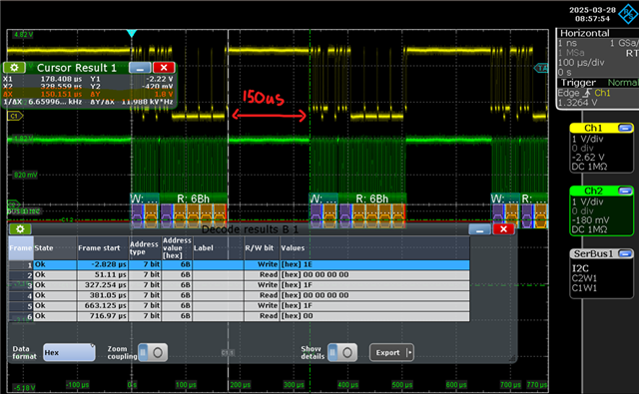Select frame starting at 716.97 µs
639x394 pixels.
239,316
